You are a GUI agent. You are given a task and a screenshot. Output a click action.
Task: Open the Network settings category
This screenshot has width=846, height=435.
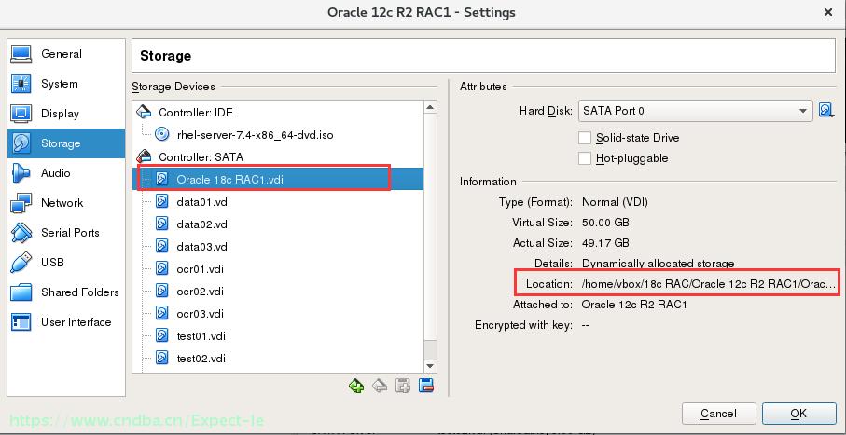point(66,203)
